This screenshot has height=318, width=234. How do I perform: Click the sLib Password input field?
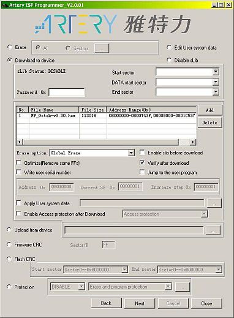[x=67, y=92]
